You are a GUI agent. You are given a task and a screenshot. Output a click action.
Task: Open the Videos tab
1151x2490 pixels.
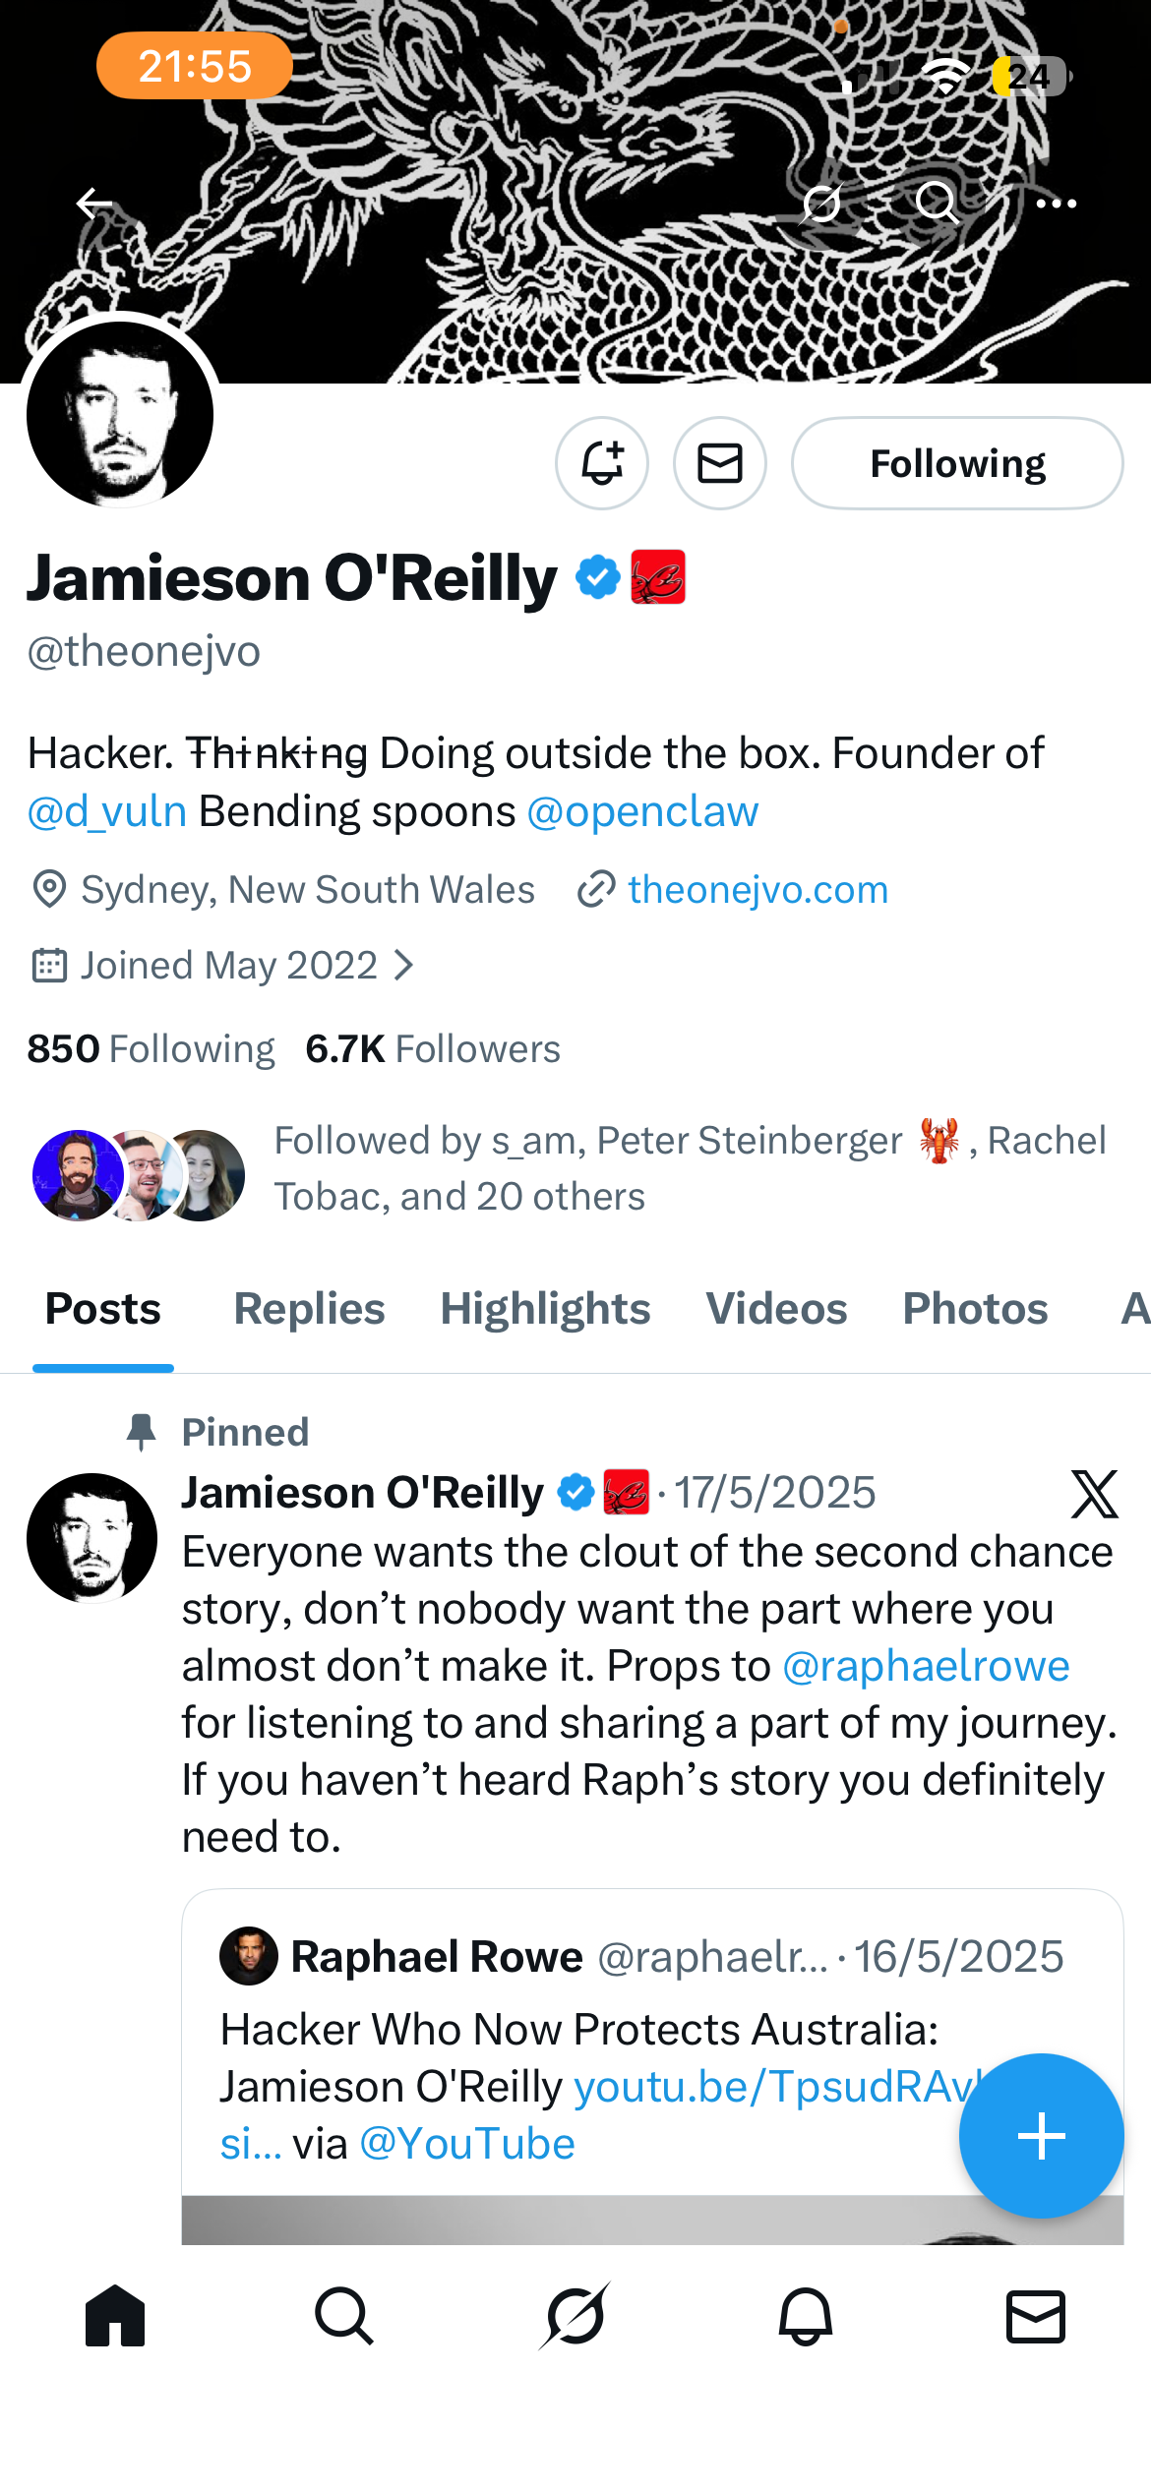pyautogui.click(x=776, y=1309)
